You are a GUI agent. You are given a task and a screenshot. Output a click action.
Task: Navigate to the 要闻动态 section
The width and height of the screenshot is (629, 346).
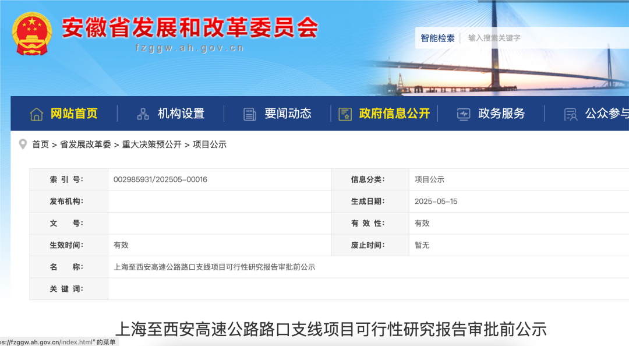[288, 113]
